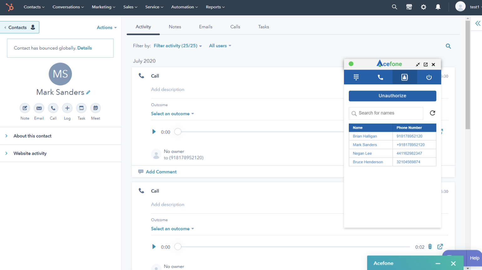482x270 pixels.
Task: Open the global search magnifier in top bar
Action: [x=395, y=7]
